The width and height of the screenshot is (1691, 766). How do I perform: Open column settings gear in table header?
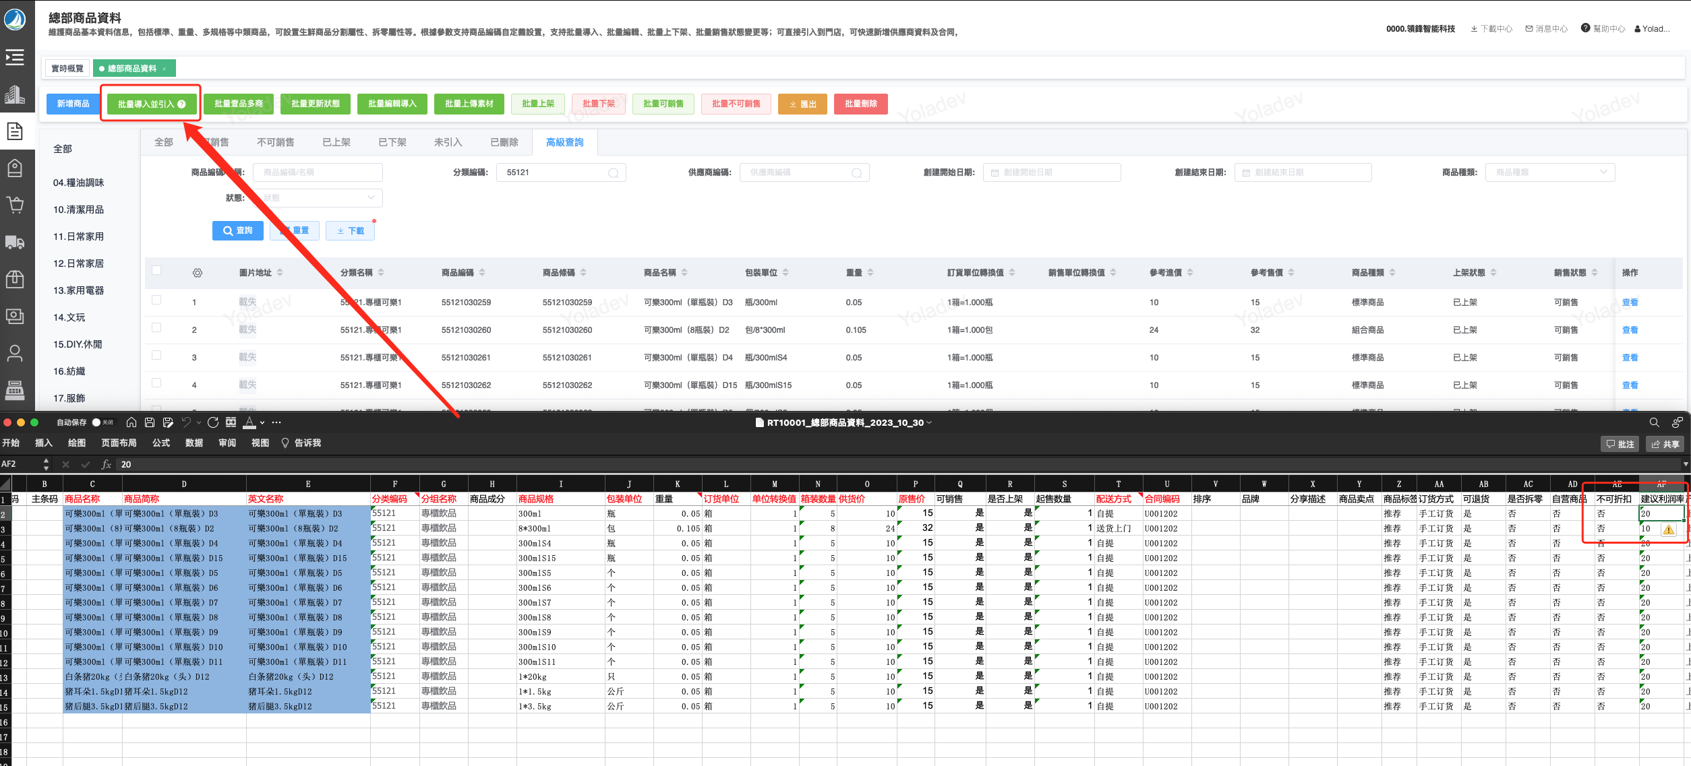197,273
